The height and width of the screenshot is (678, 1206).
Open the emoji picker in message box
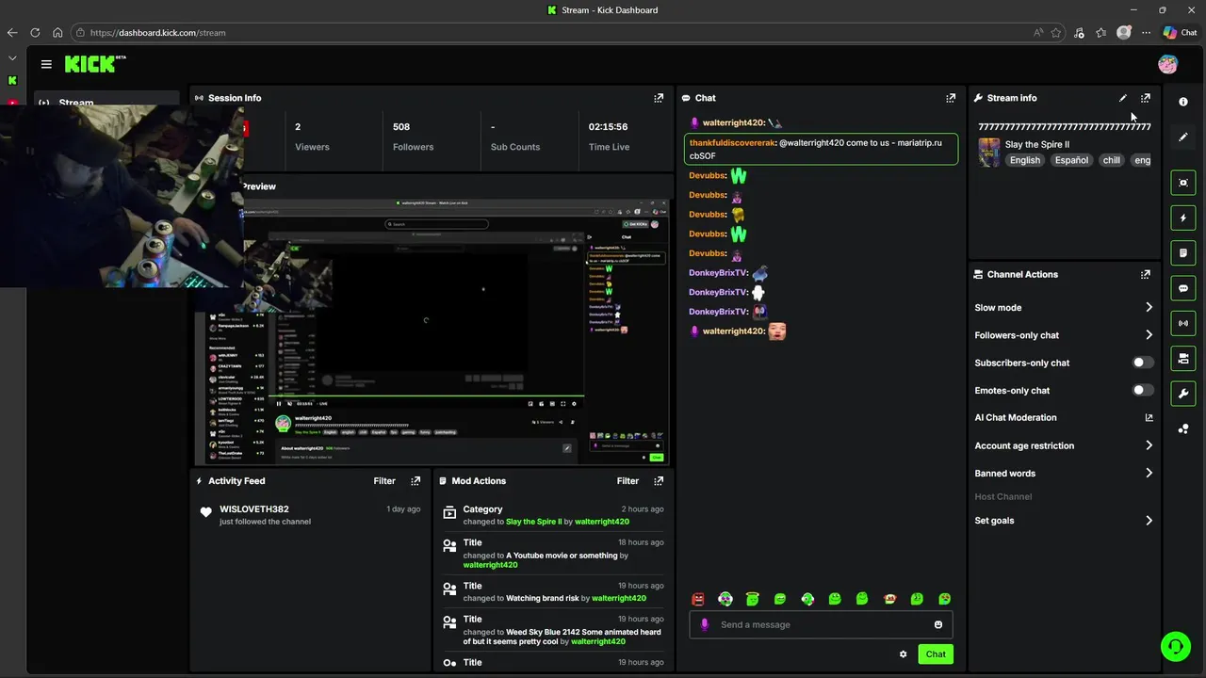point(937,625)
